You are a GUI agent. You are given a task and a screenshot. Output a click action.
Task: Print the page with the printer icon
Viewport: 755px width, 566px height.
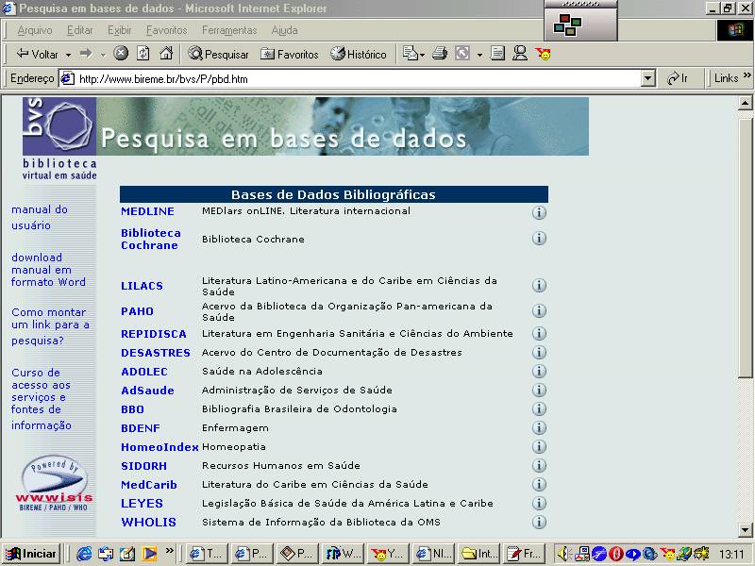coord(439,54)
